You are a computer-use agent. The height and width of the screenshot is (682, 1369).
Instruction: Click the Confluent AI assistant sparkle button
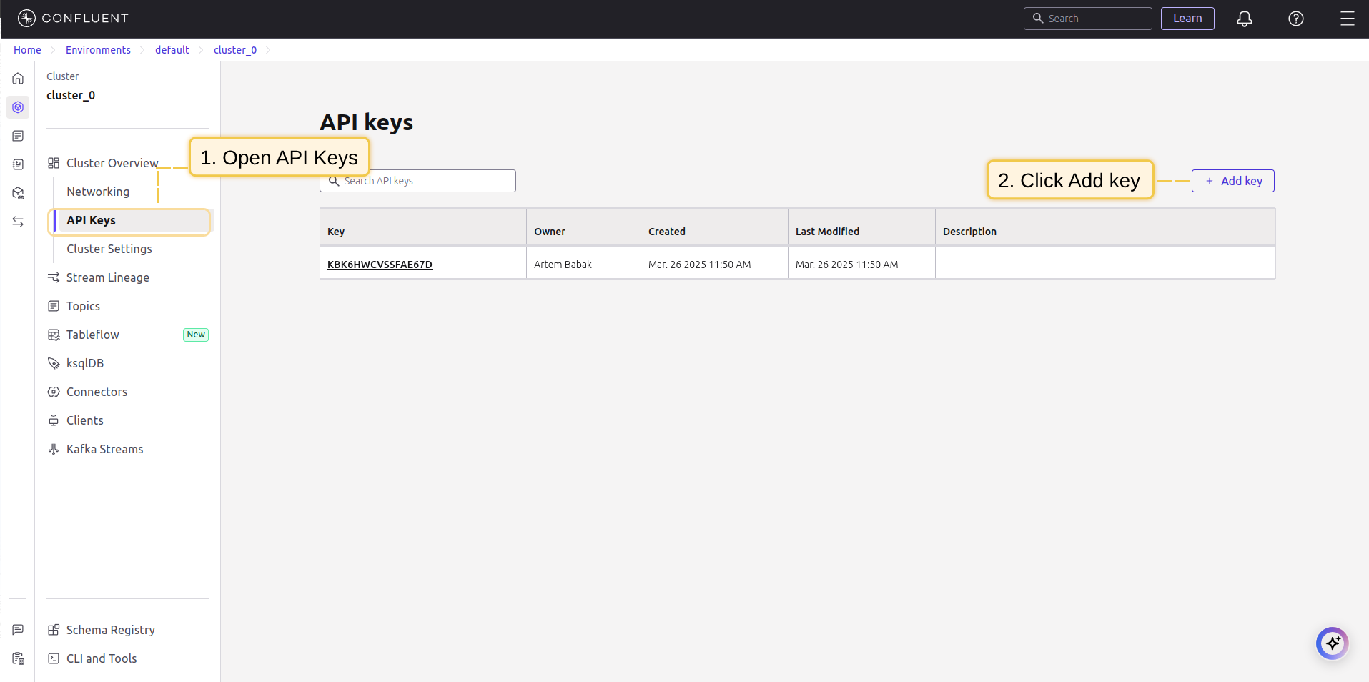pos(1332,643)
